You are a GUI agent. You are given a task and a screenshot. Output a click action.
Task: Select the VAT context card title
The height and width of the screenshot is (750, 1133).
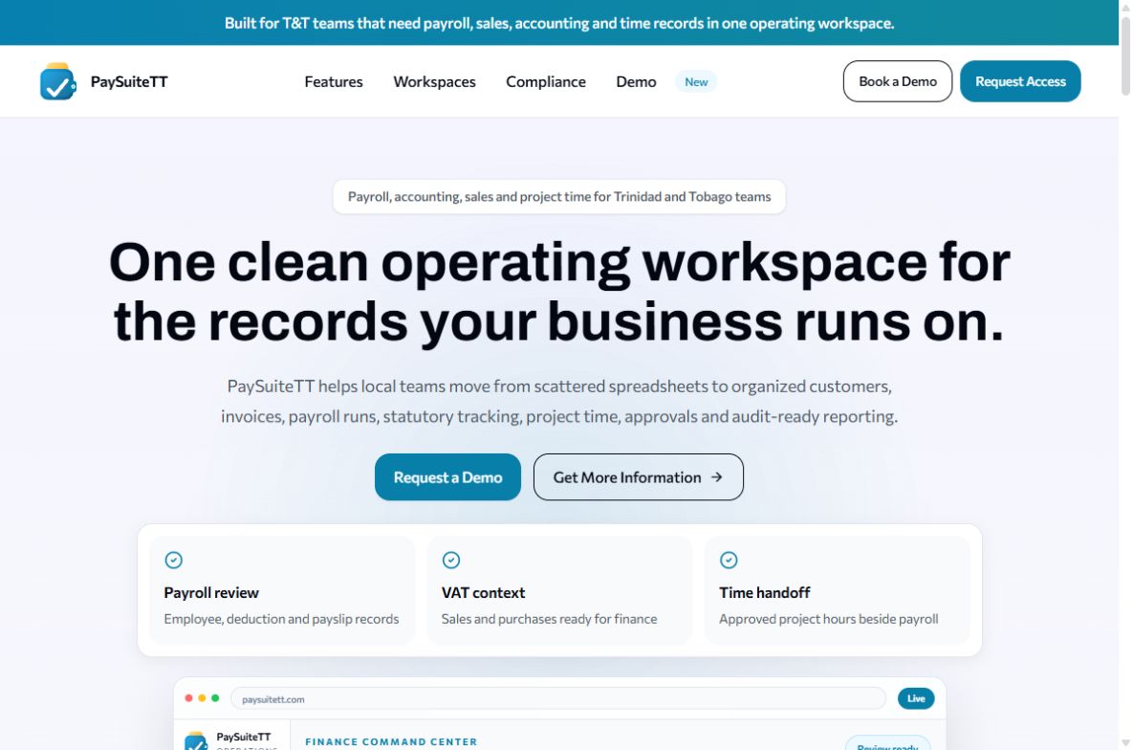[x=483, y=592]
